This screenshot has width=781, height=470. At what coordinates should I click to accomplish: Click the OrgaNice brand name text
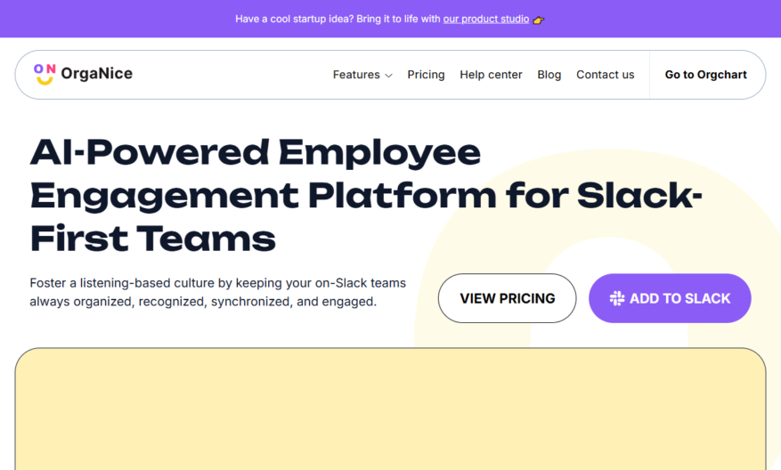97,74
